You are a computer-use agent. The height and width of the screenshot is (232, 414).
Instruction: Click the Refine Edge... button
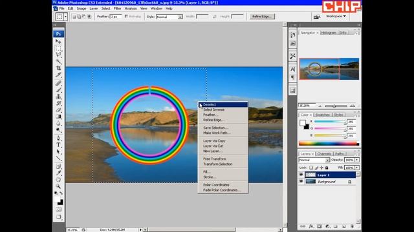pyautogui.click(x=262, y=17)
